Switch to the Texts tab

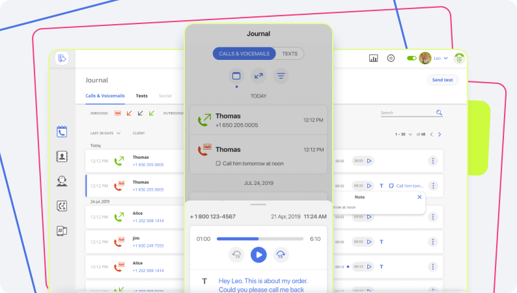click(x=141, y=96)
